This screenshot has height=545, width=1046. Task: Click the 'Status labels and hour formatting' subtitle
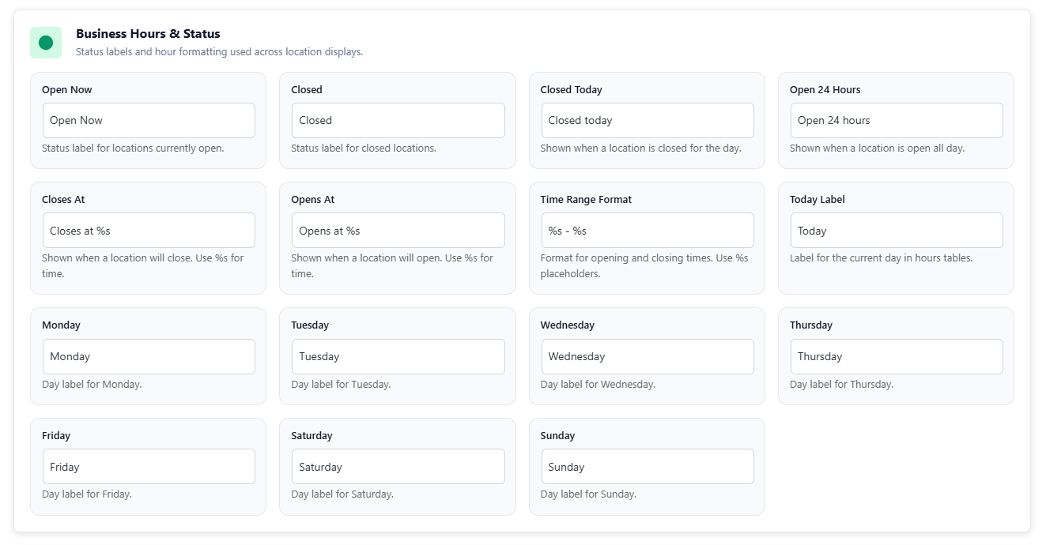pyautogui.click(x=219, y=52)
